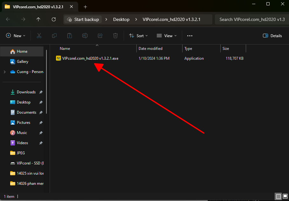This screenshot has width=289, height=201.
Task: Sort by Name column header
Action: (65, 49)
